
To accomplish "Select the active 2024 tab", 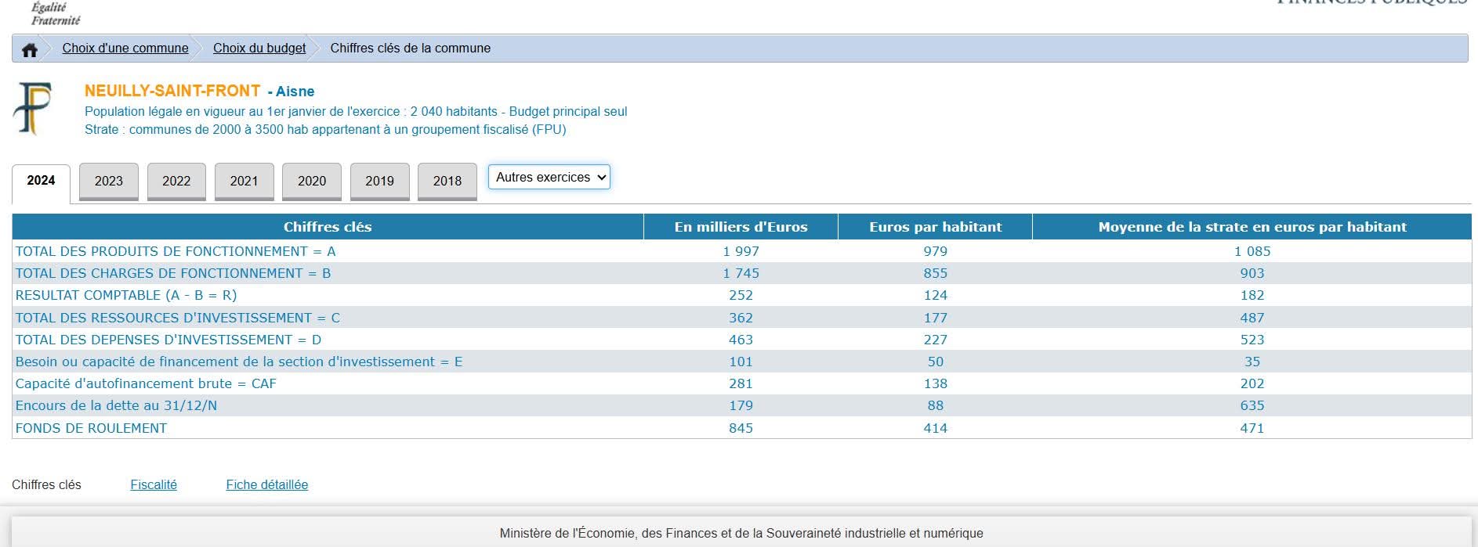I will point(41,181).
